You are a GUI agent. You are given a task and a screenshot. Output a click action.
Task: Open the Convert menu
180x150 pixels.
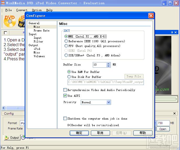click(22, 10)
